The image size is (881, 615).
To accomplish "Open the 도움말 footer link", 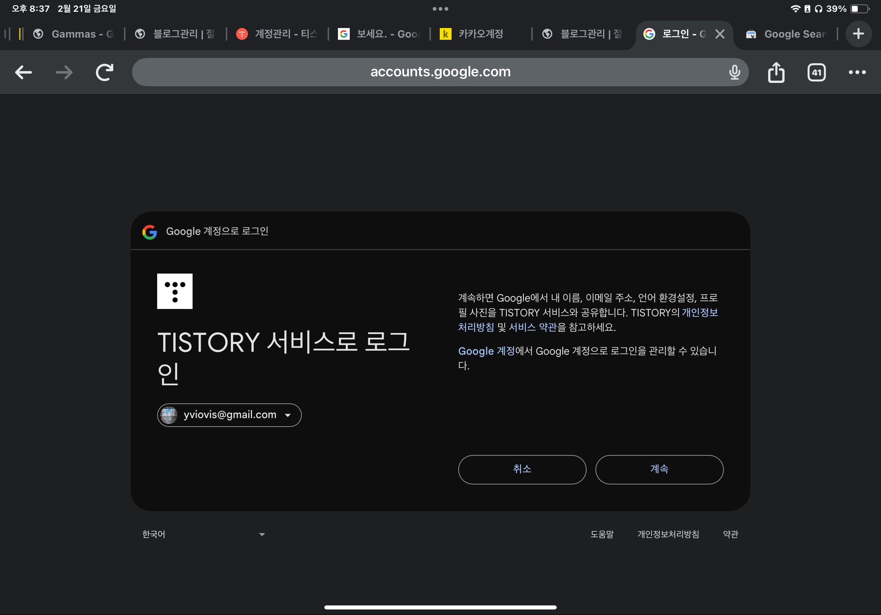I will point(602,534).
